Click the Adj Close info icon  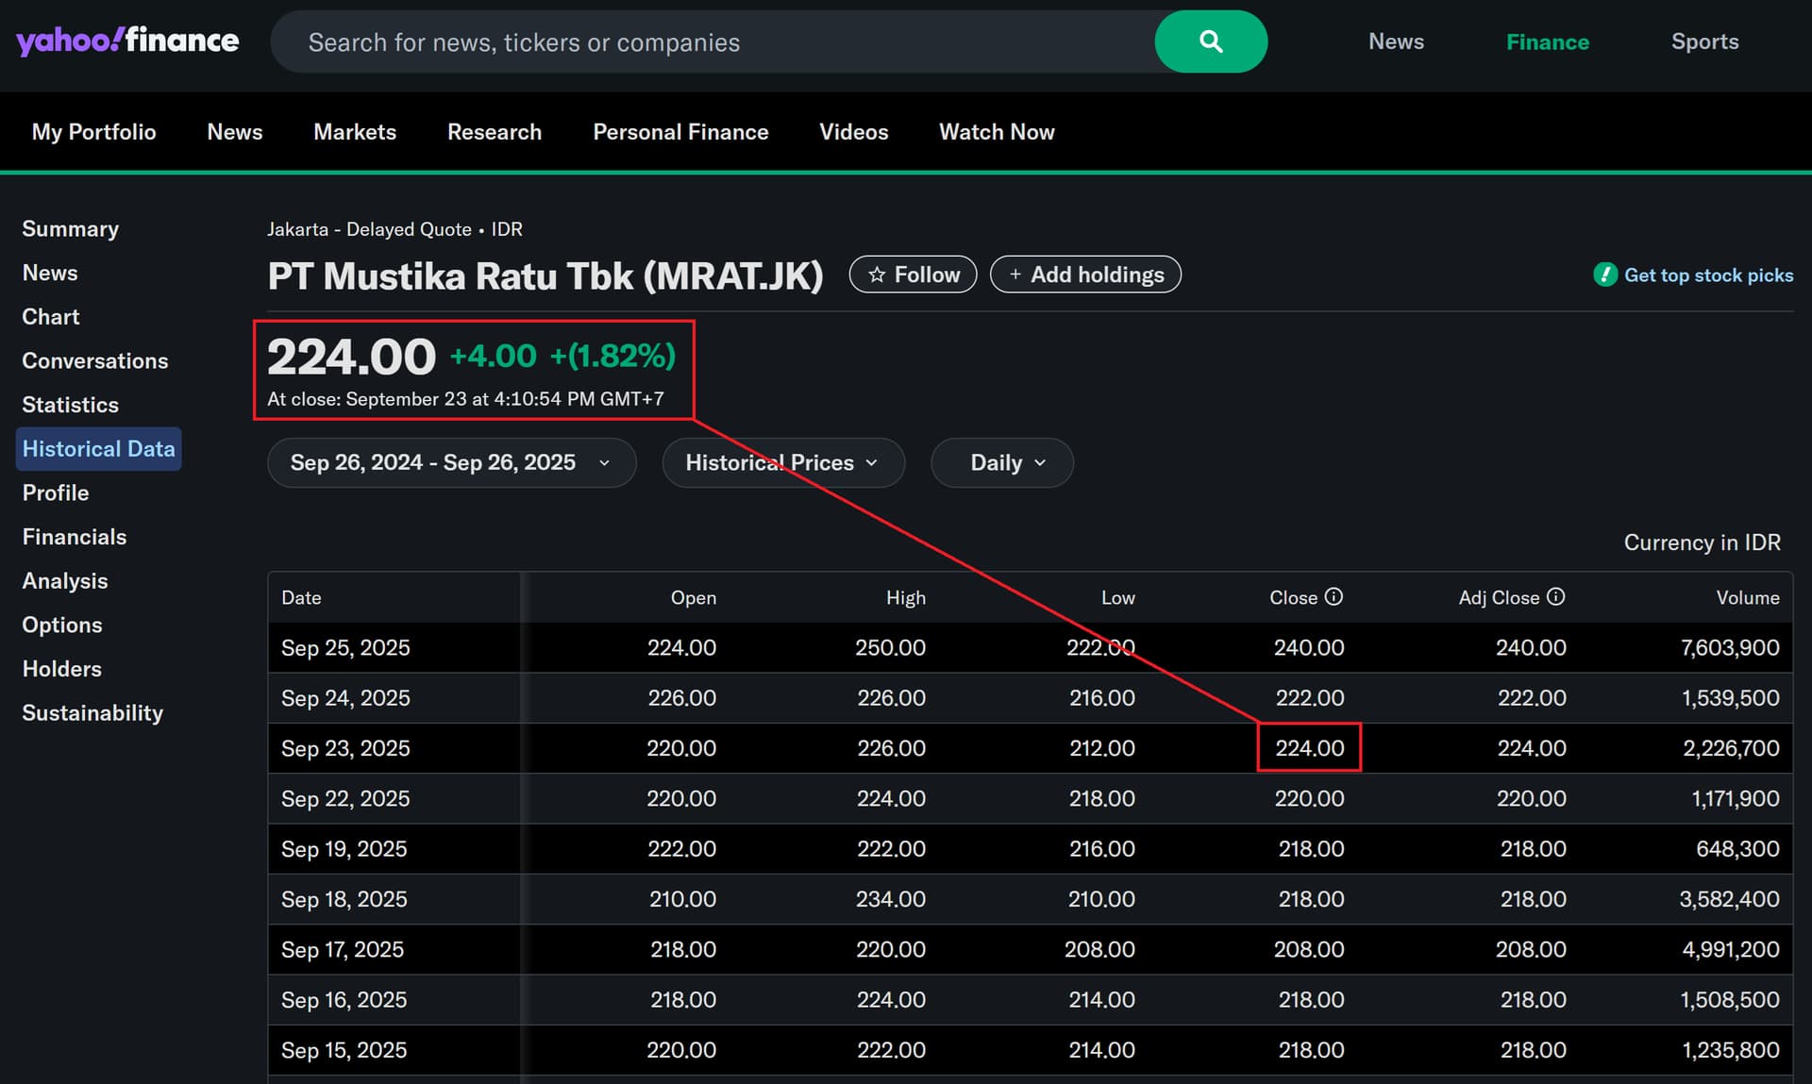point(1556,596)
